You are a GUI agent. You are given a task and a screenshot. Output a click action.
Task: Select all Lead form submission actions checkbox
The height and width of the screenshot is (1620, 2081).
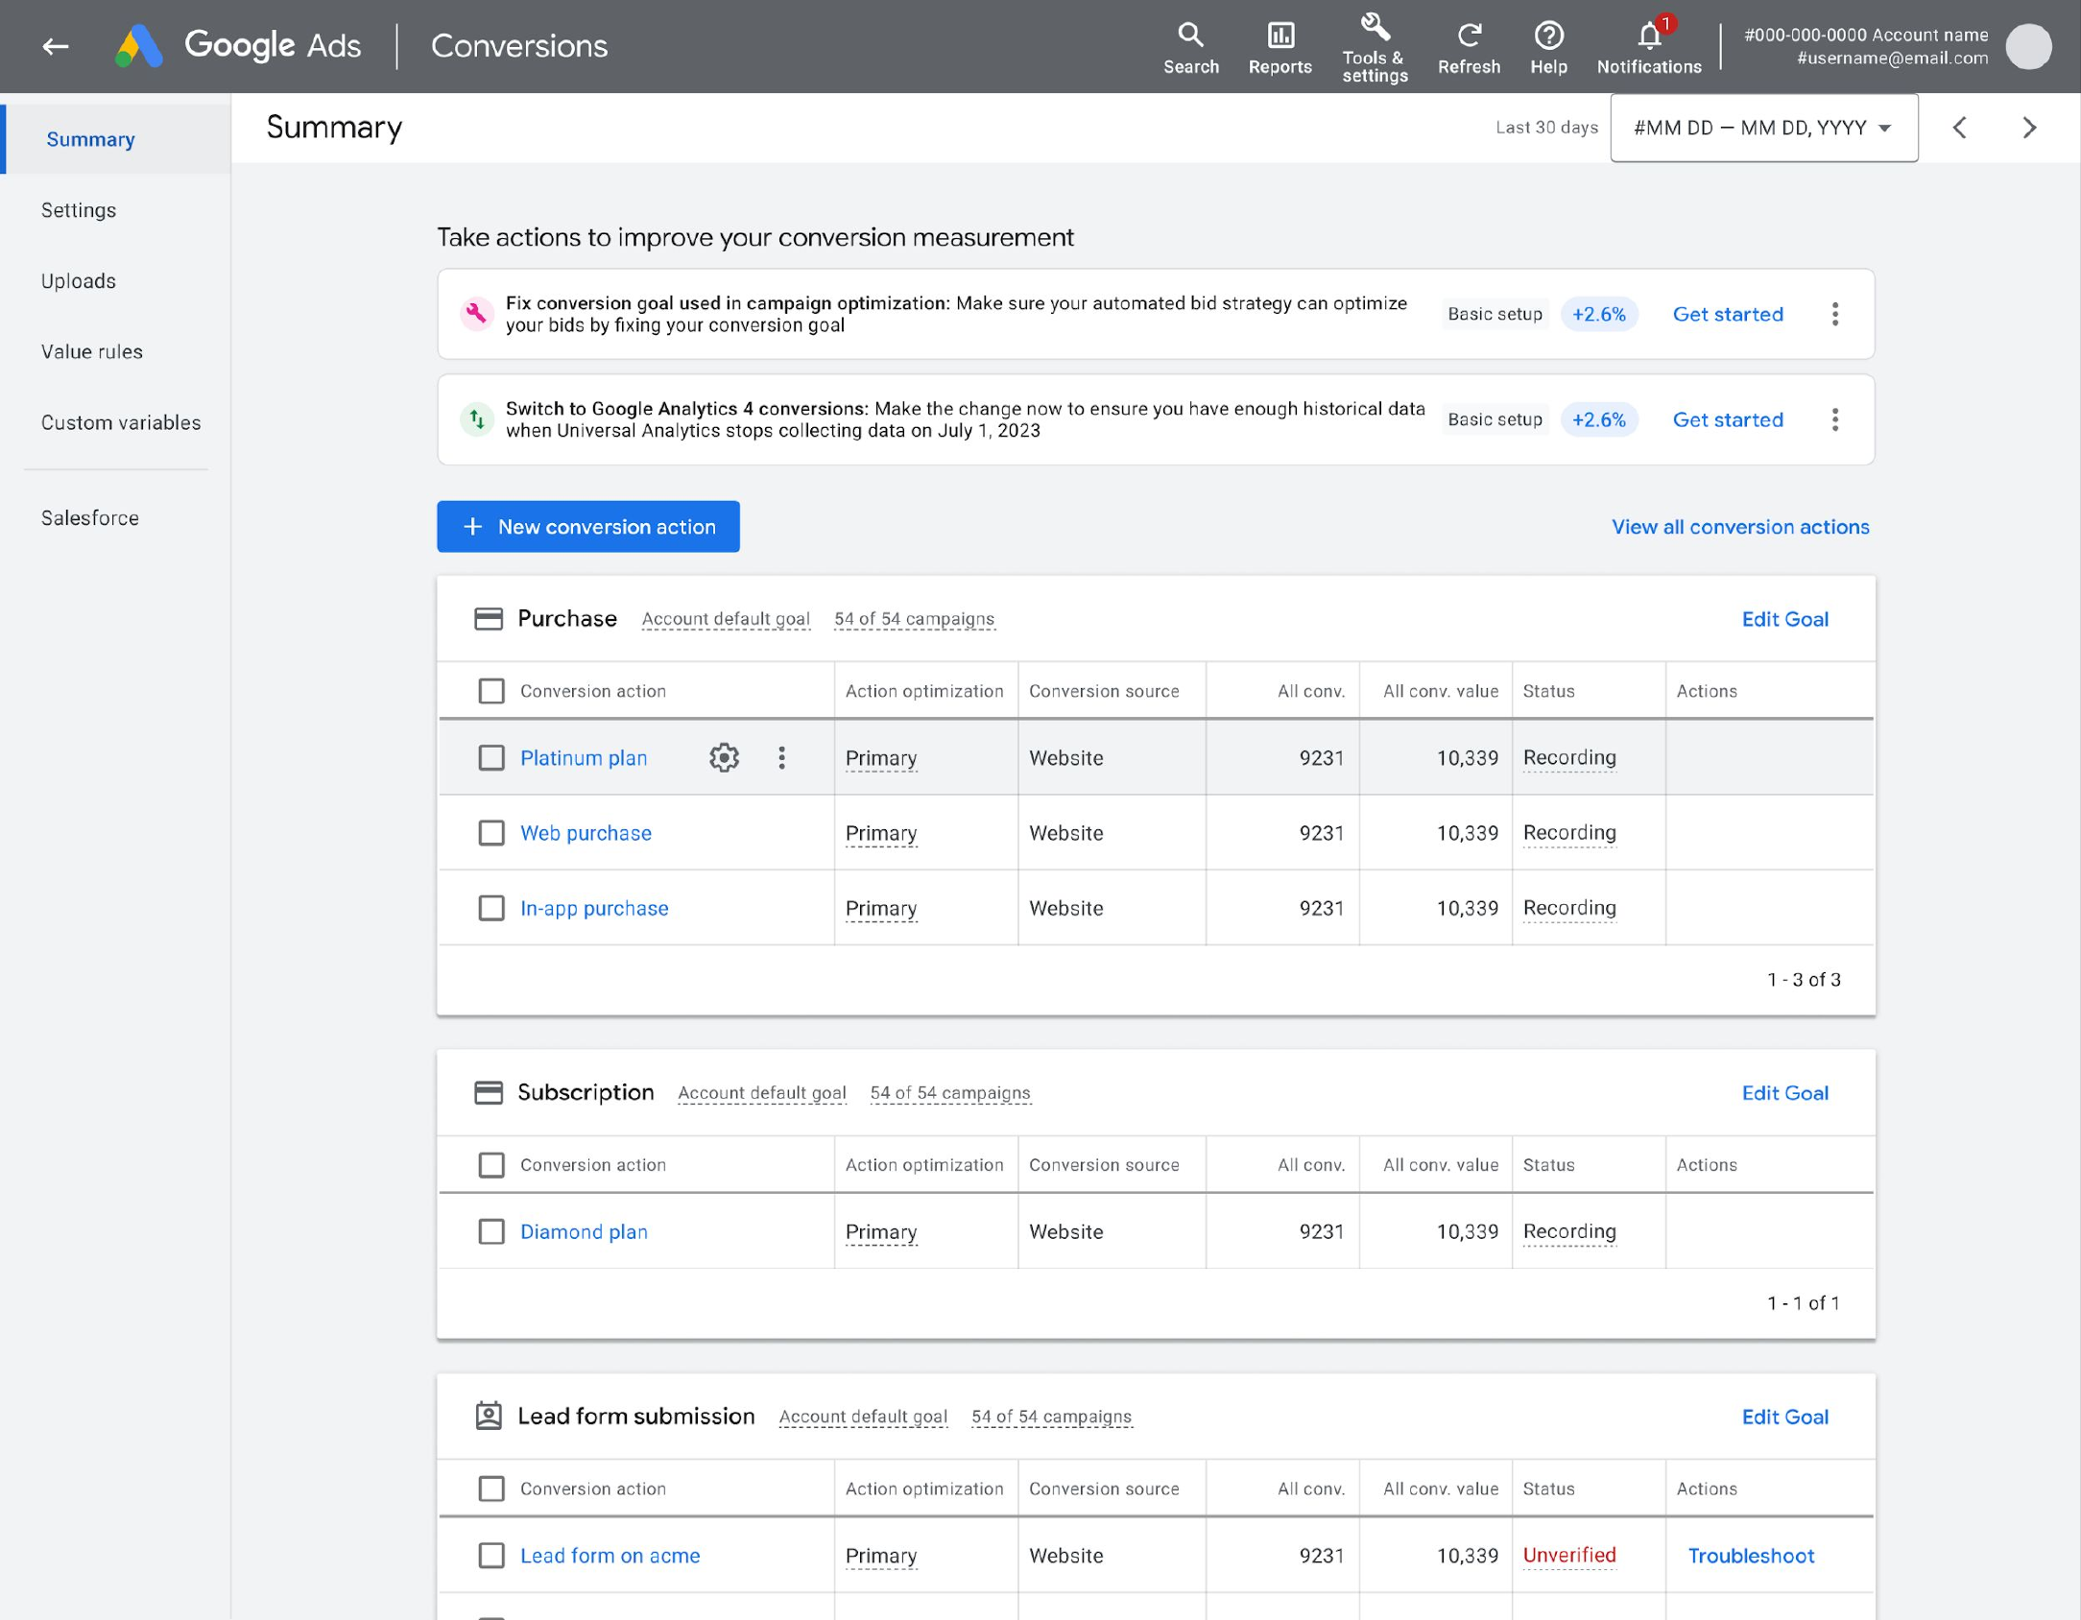491,1488
